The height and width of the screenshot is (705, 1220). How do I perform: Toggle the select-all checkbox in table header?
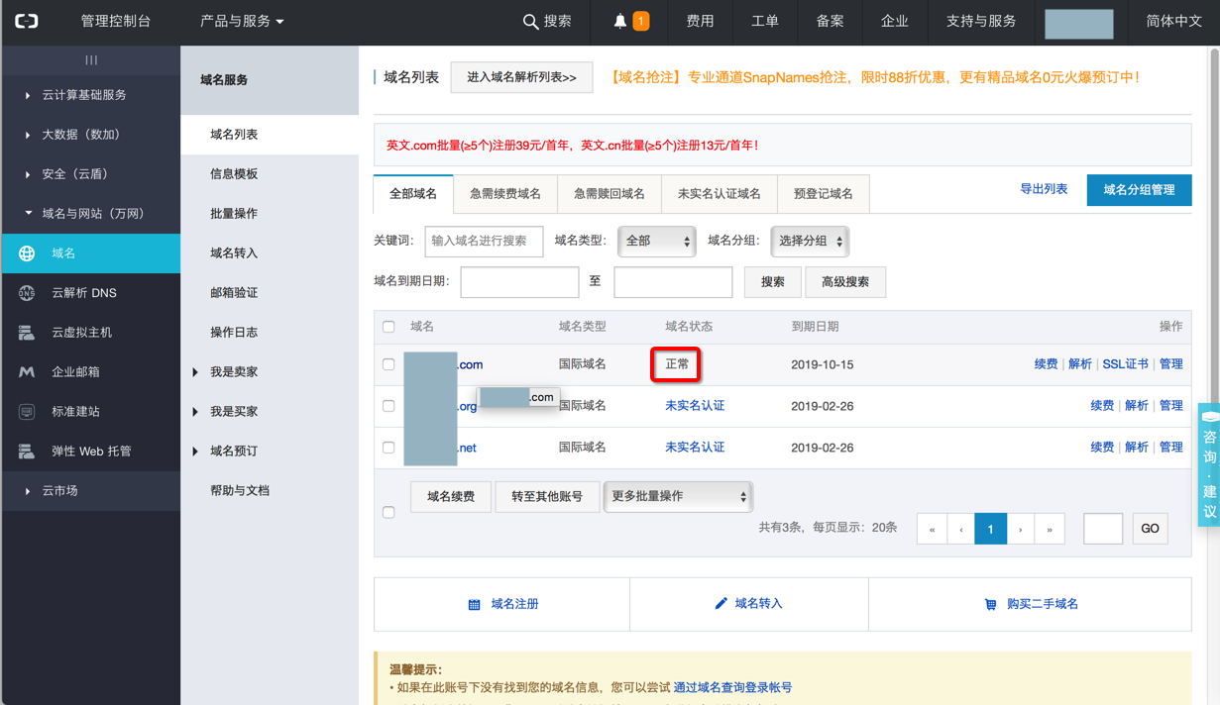388,327
